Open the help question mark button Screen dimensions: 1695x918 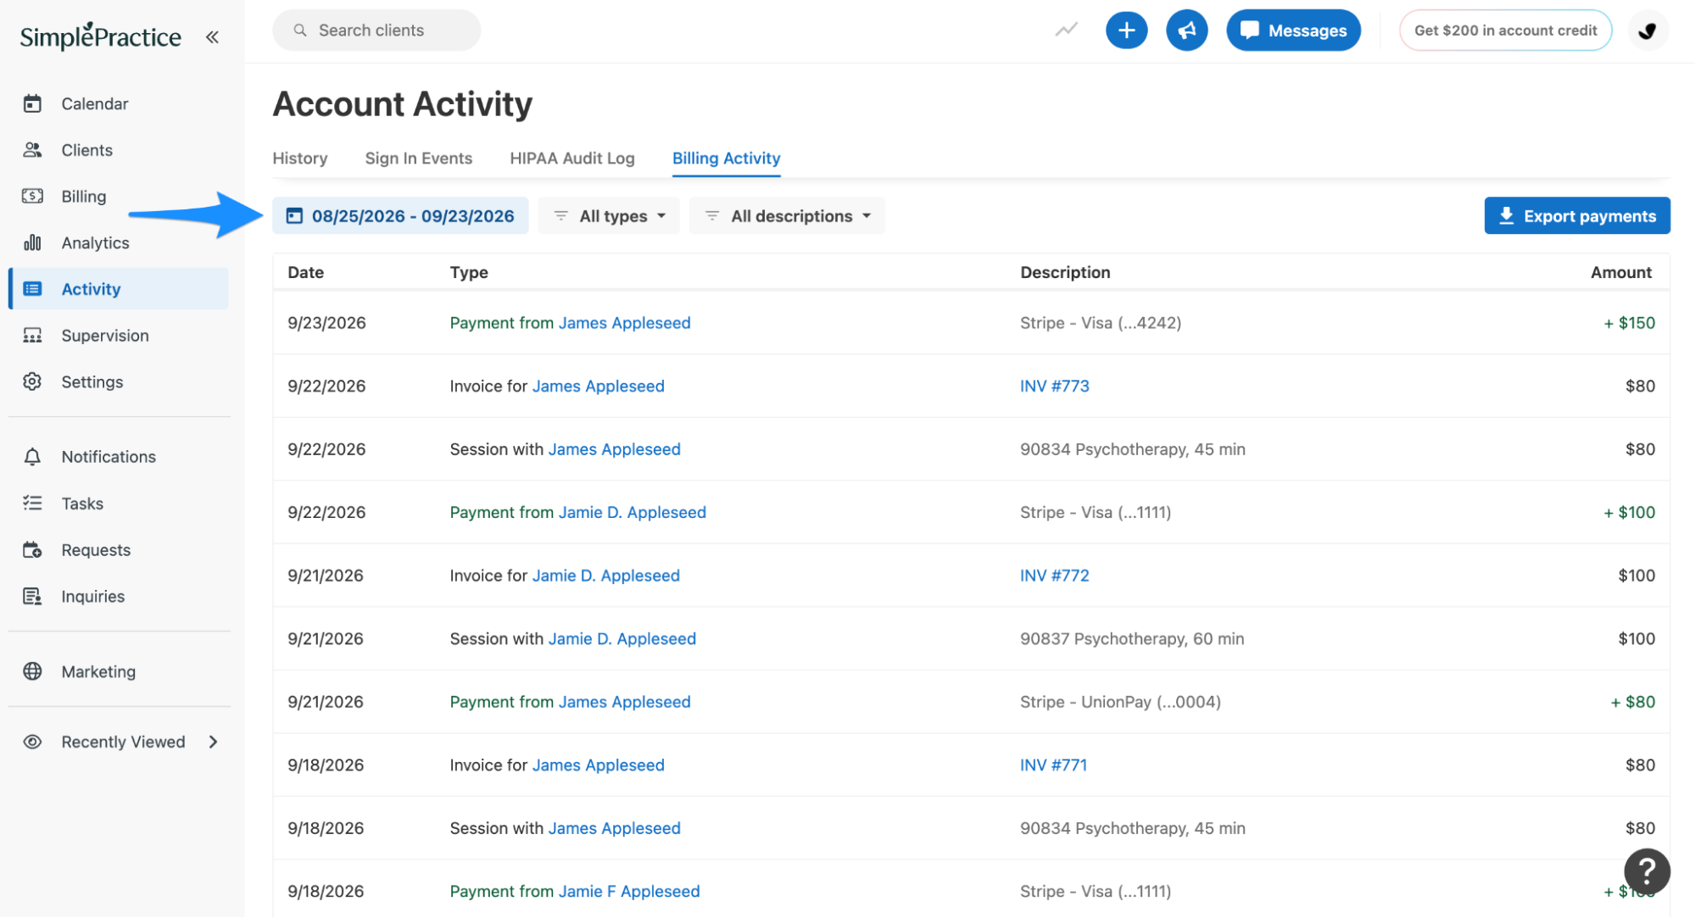click(x=1647, y=871)
